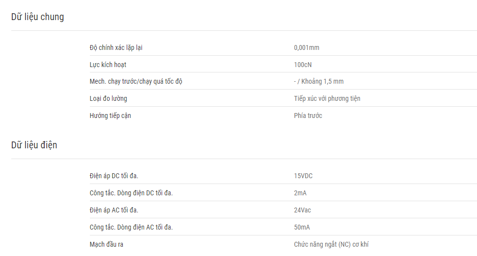Click the '2mA' value

tap(300, 193)
